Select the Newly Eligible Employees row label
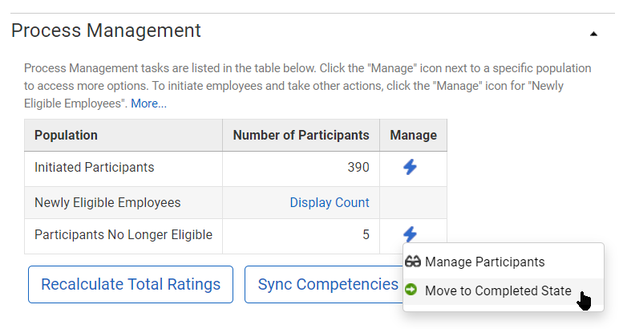The height and width of the screenshot is (329, 623). [x=107, y=203]
